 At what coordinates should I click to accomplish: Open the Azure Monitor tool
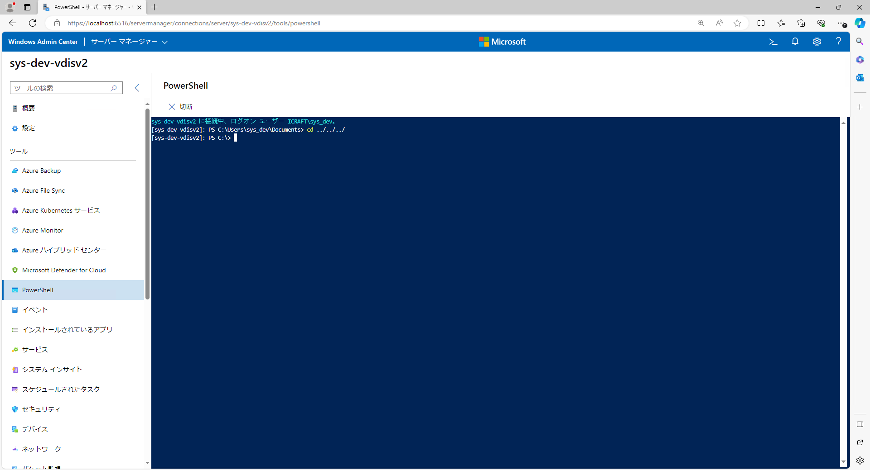(x=72, y=230)
